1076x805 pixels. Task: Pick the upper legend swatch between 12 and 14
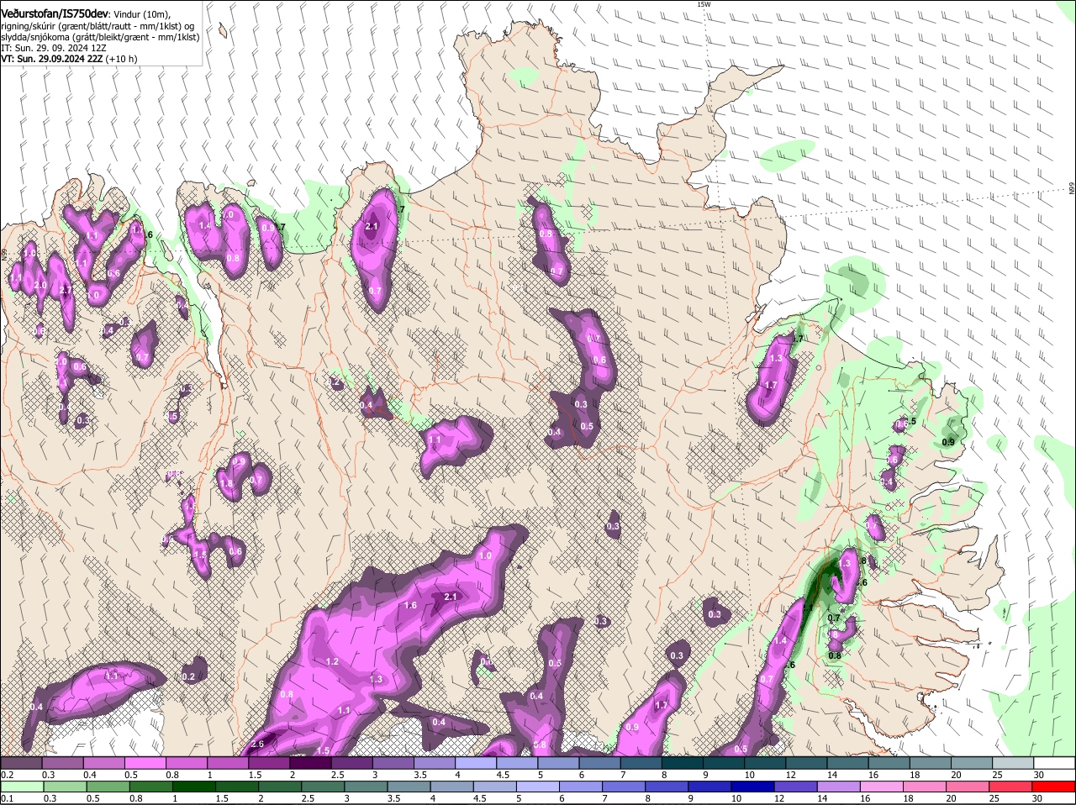805,763
